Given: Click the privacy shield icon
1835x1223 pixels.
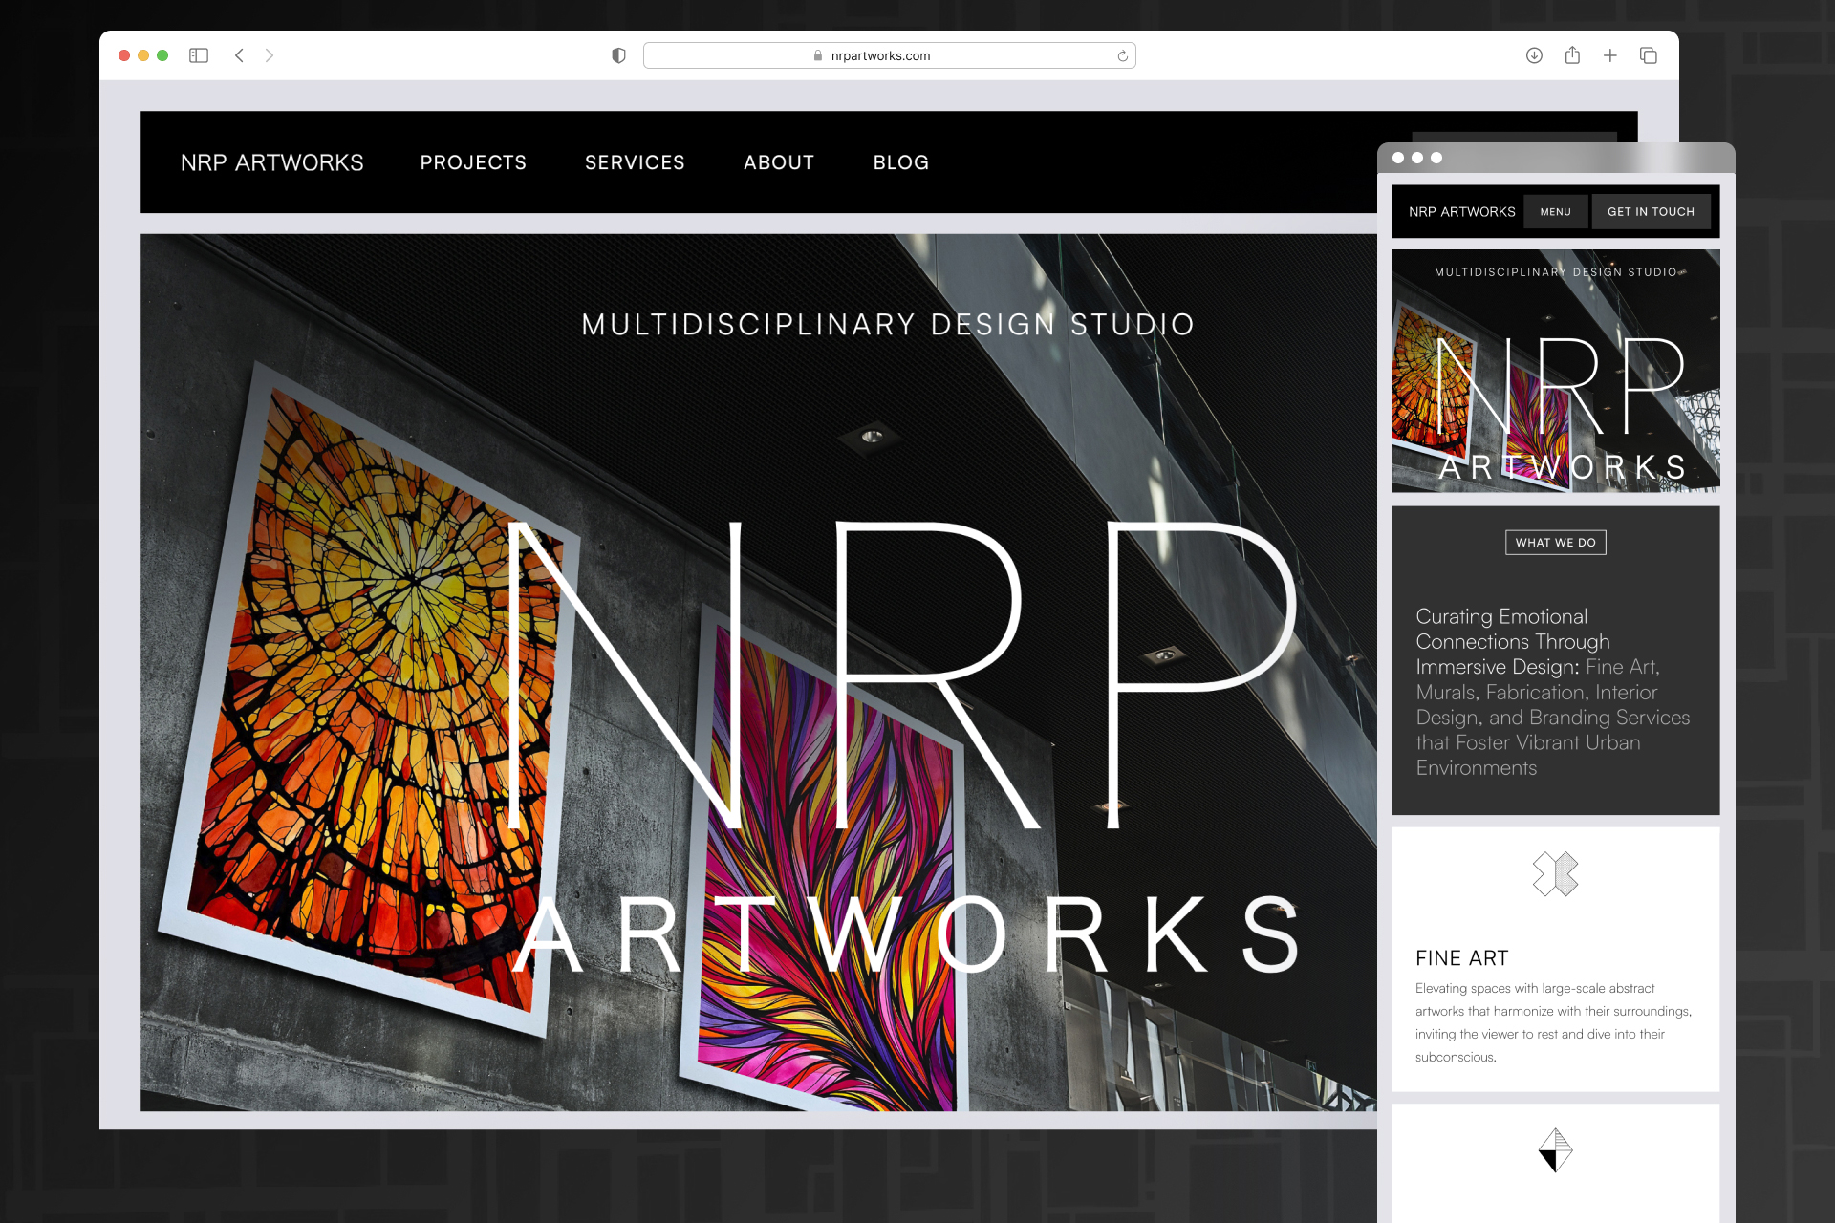Looking at the screenshot, I should tap(617, 55).
